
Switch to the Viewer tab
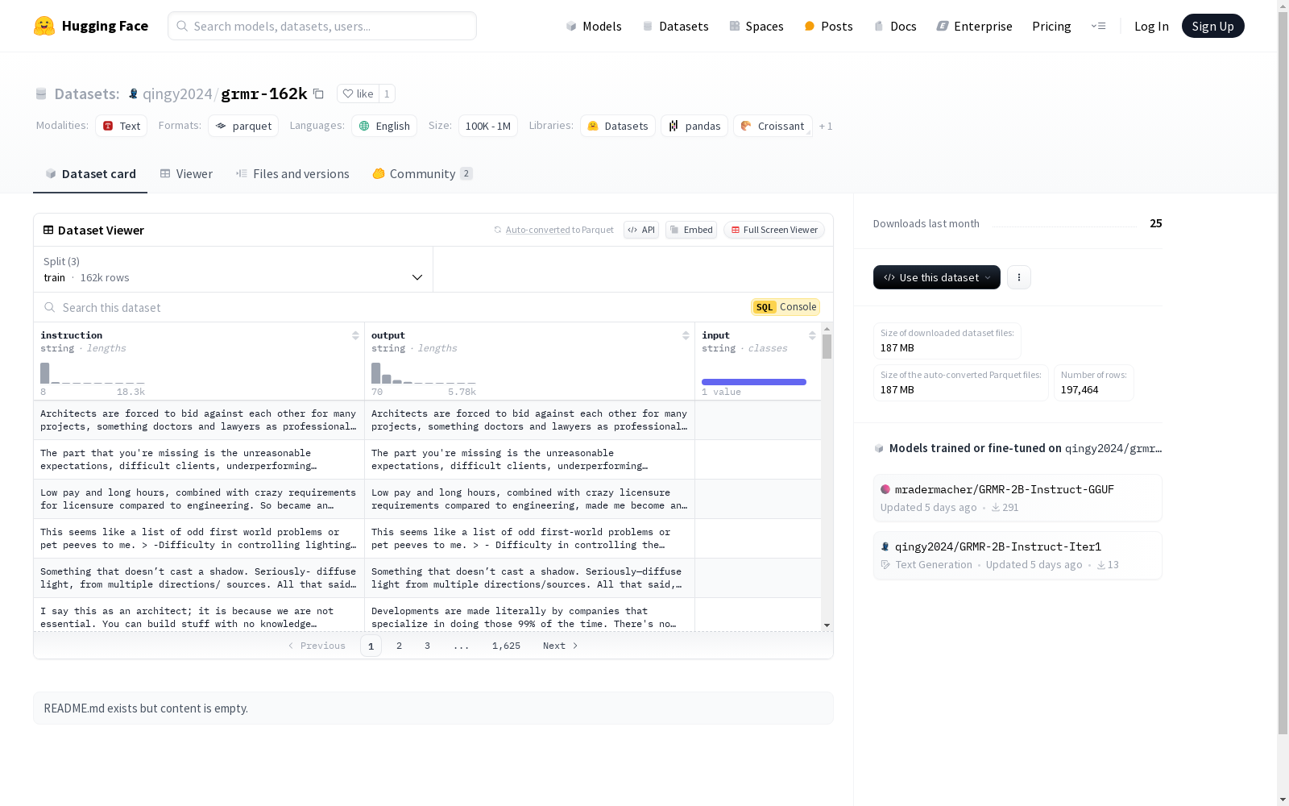point(186,174)
